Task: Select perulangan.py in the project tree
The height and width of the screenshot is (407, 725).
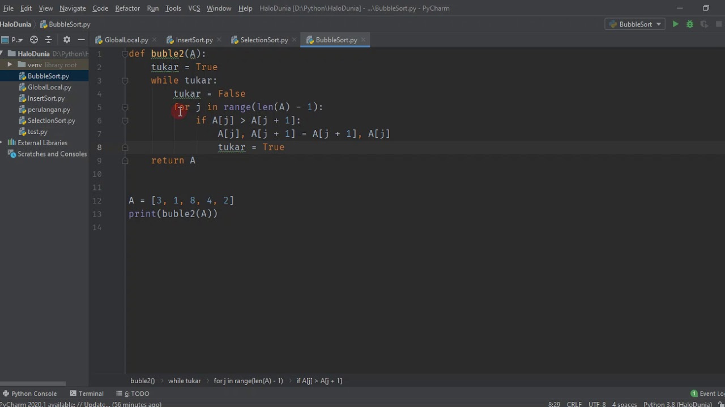Action: pos(49,110)
